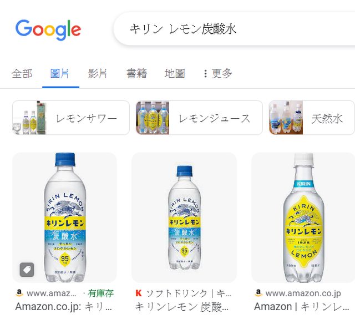Select the 圖片 tab
This screenshot has width=355, height=324.
pos(59,74)
